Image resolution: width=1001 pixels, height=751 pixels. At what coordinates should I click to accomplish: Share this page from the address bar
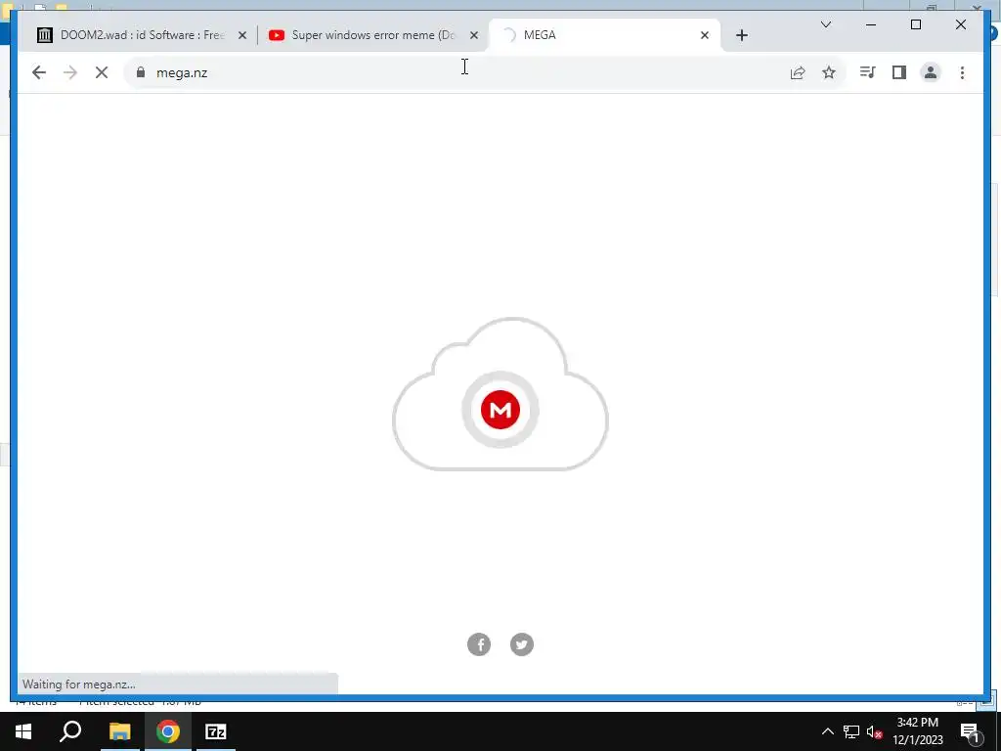pyautogui.click(x=798, y=72)
